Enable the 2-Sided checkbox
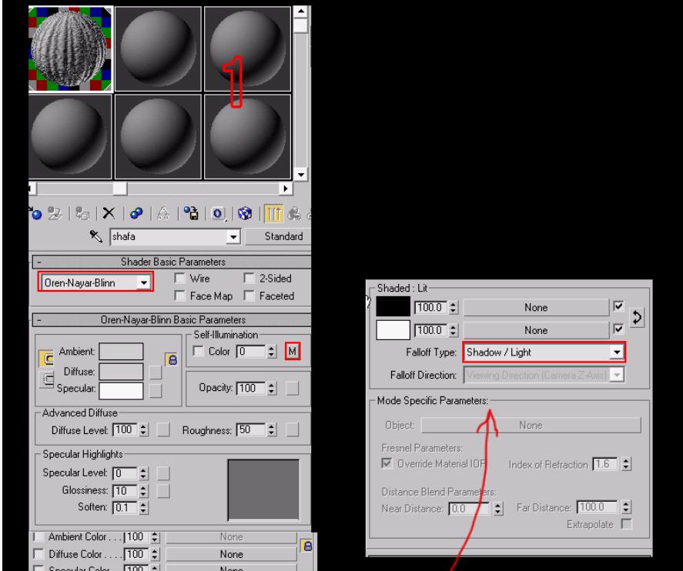Viewport: 683px width, 571px height. [249, 278]
